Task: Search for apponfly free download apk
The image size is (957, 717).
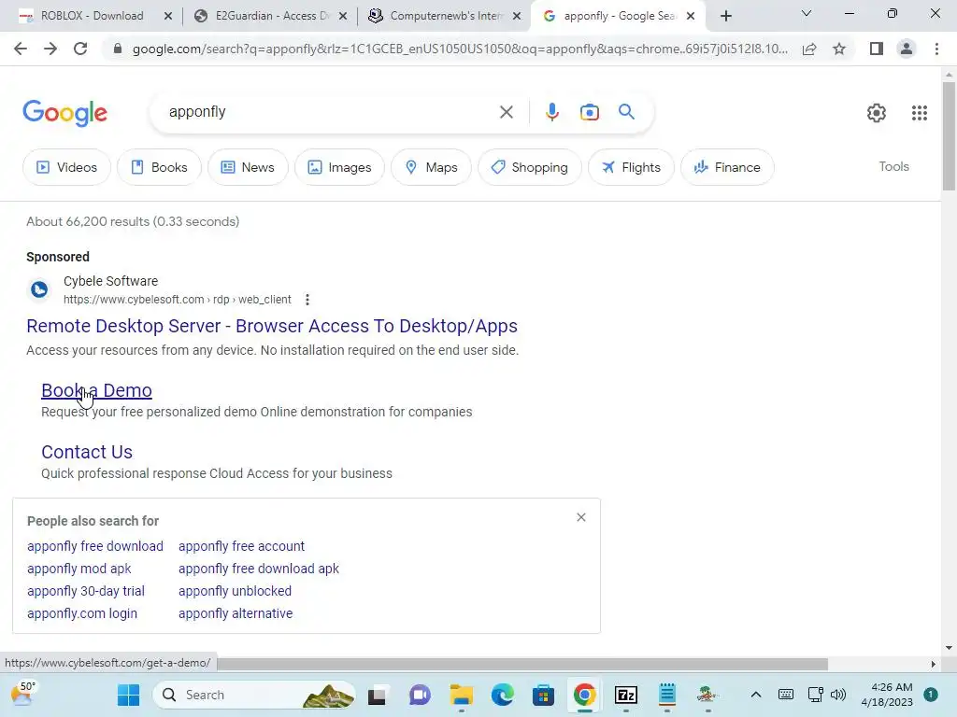Action: pyautogui.click(x=258, y=569)
